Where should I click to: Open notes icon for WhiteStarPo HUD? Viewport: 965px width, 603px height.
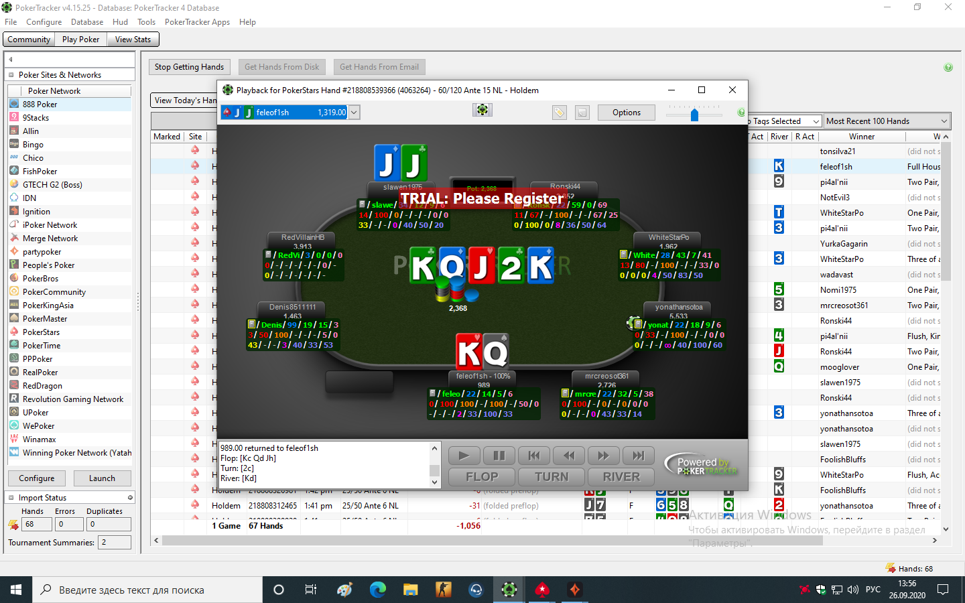point(623,255)
